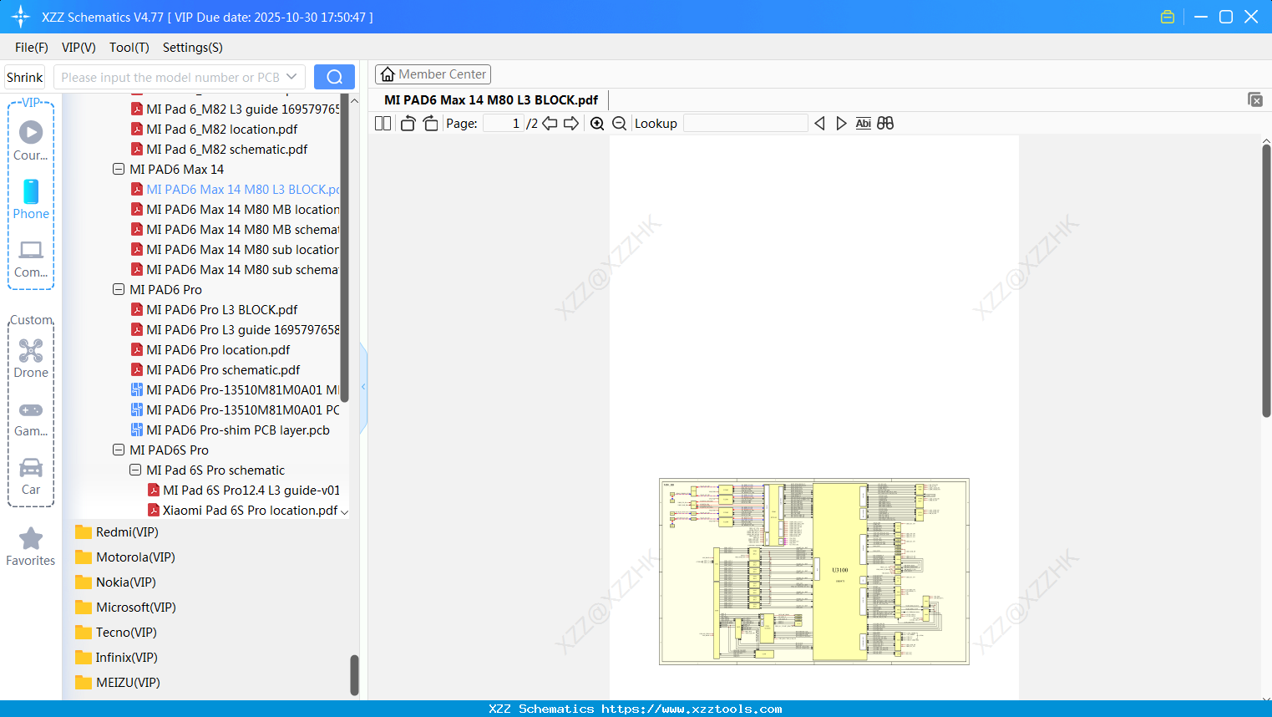Zoom out of the PDF
1272x717 pixels.
(620, 124)
